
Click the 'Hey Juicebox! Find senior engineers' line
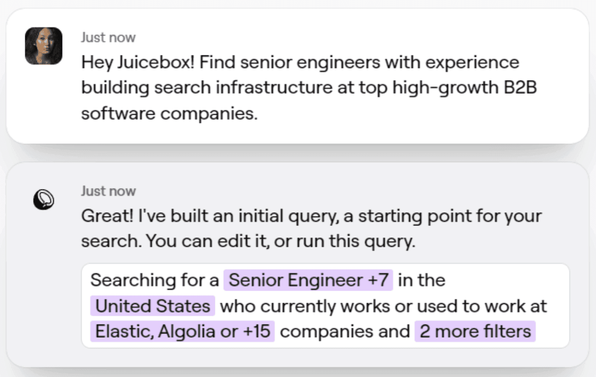pos(300,62)
